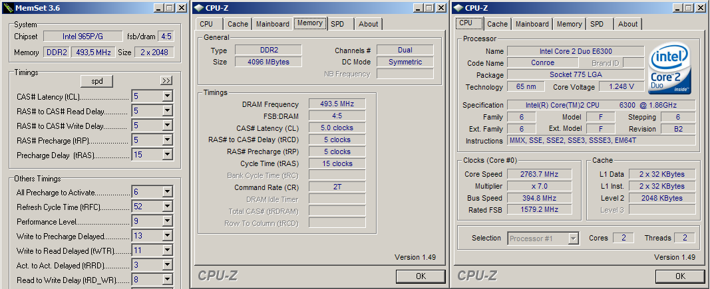Open the Memory tab in the right CPU-Z window
The image size is (710, 289).
(569, 24)
